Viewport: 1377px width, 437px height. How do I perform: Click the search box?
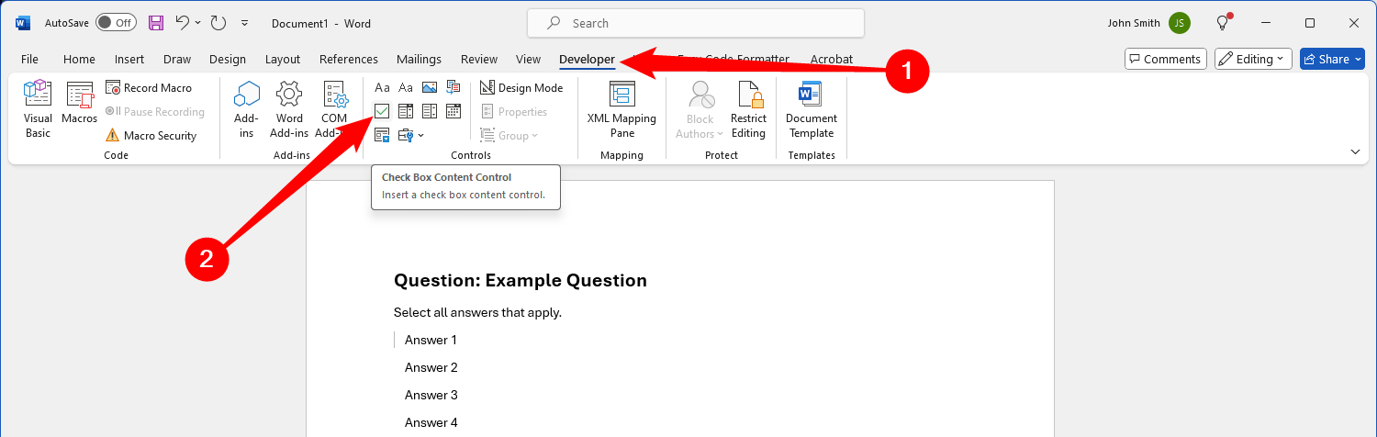(x=696, y=23)
